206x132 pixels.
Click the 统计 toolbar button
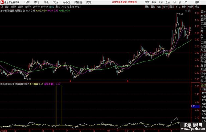[x=165, y=7]
